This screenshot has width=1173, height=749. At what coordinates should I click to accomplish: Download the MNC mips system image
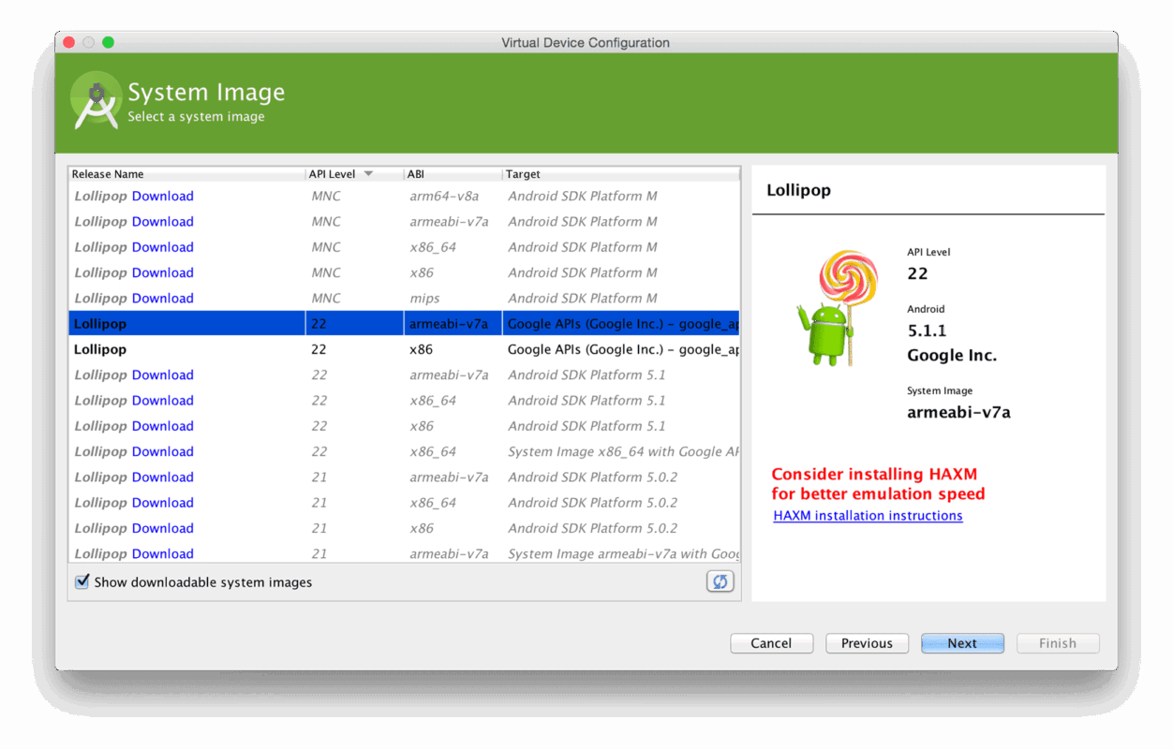pos(162,298)
